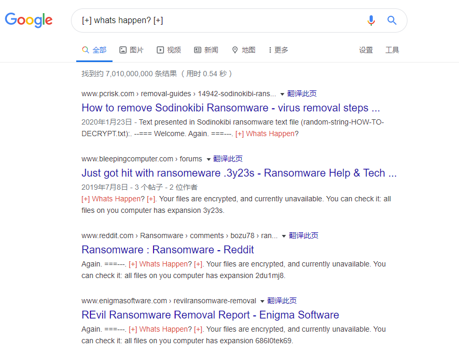Click snippet text mentioning expansion 2du1mj8
This screenshot has width=459, height=359.
[x=233, y=270]
